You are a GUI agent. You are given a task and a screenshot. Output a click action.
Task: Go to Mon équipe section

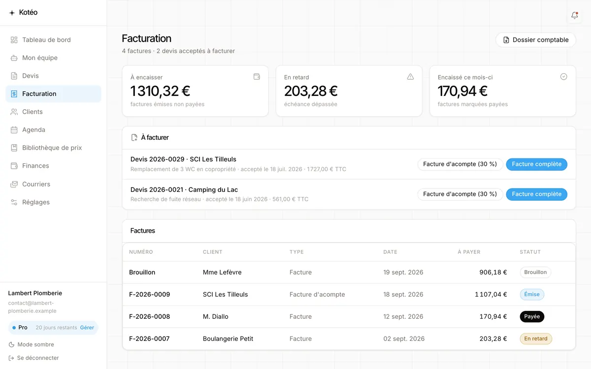[53, 58]
